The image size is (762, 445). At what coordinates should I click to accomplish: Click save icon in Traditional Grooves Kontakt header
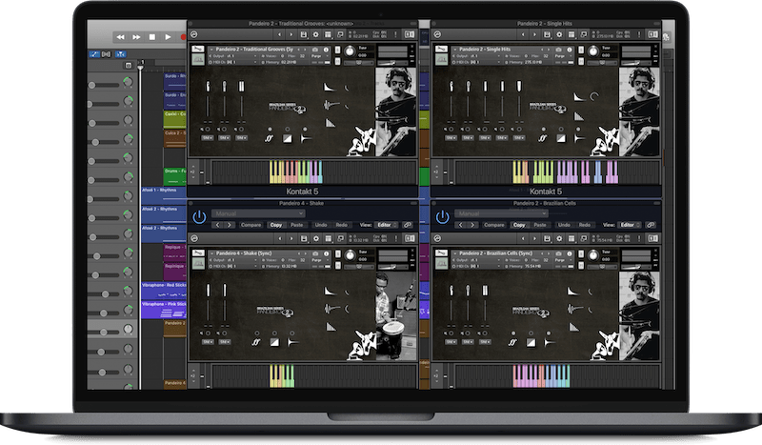[x=304, y=34]
